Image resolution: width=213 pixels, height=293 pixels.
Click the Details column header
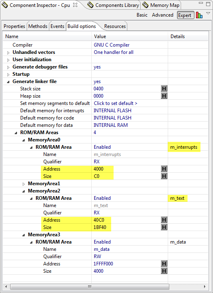pos(188,36)
